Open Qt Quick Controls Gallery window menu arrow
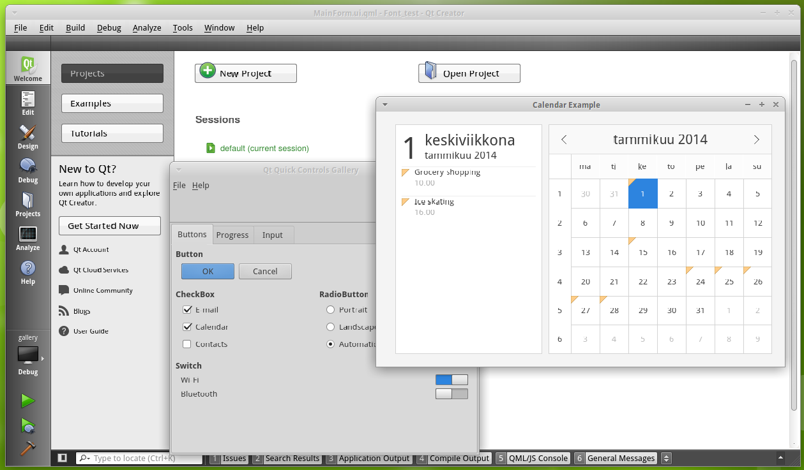This screenshot has width=804, height=470. 179,170
